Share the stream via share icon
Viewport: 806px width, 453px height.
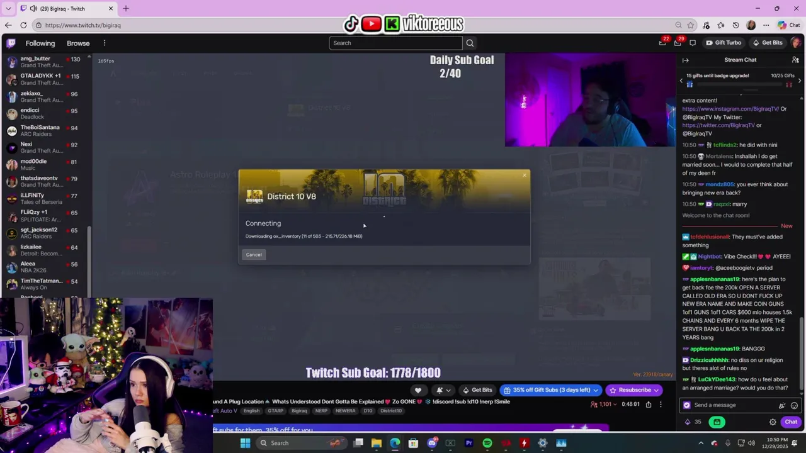click(649, 405)
